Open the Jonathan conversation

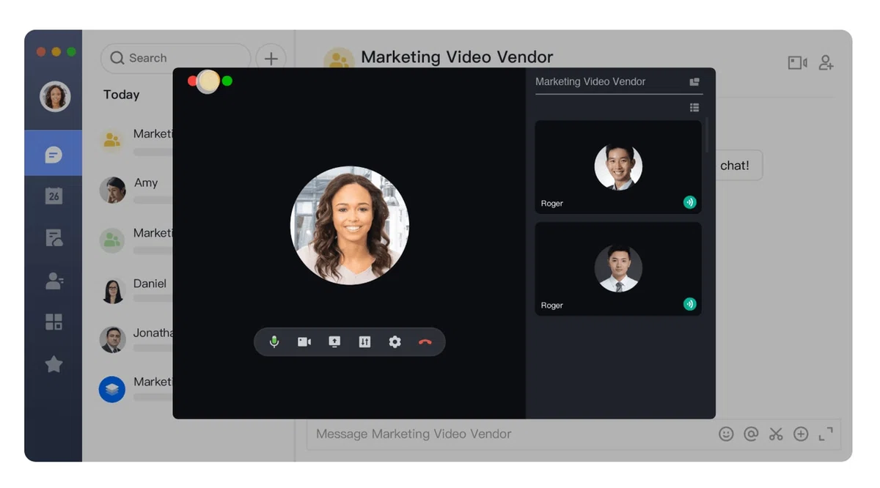point(136,339)
